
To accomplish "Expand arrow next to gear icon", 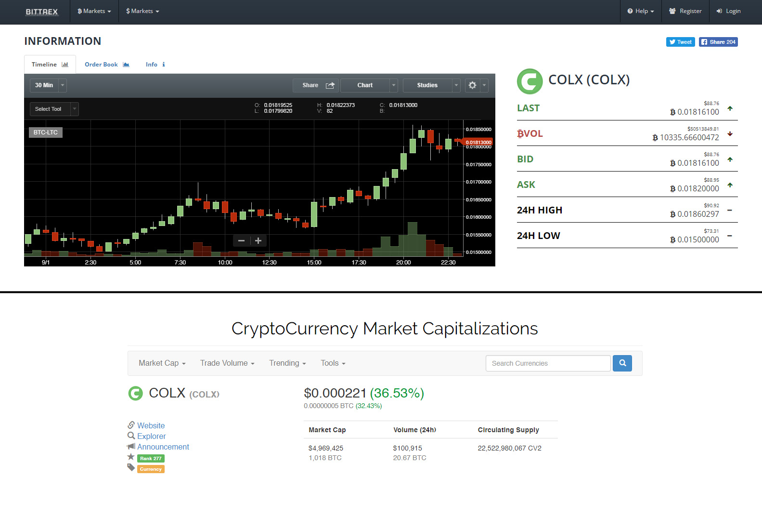I will coord(484,85).
